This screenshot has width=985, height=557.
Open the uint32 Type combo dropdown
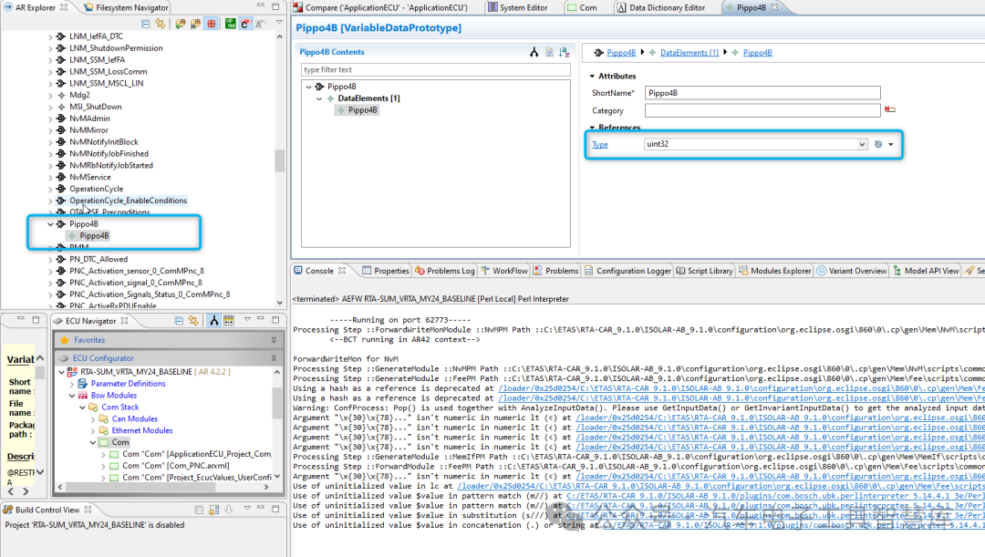[x=862, y=144]
